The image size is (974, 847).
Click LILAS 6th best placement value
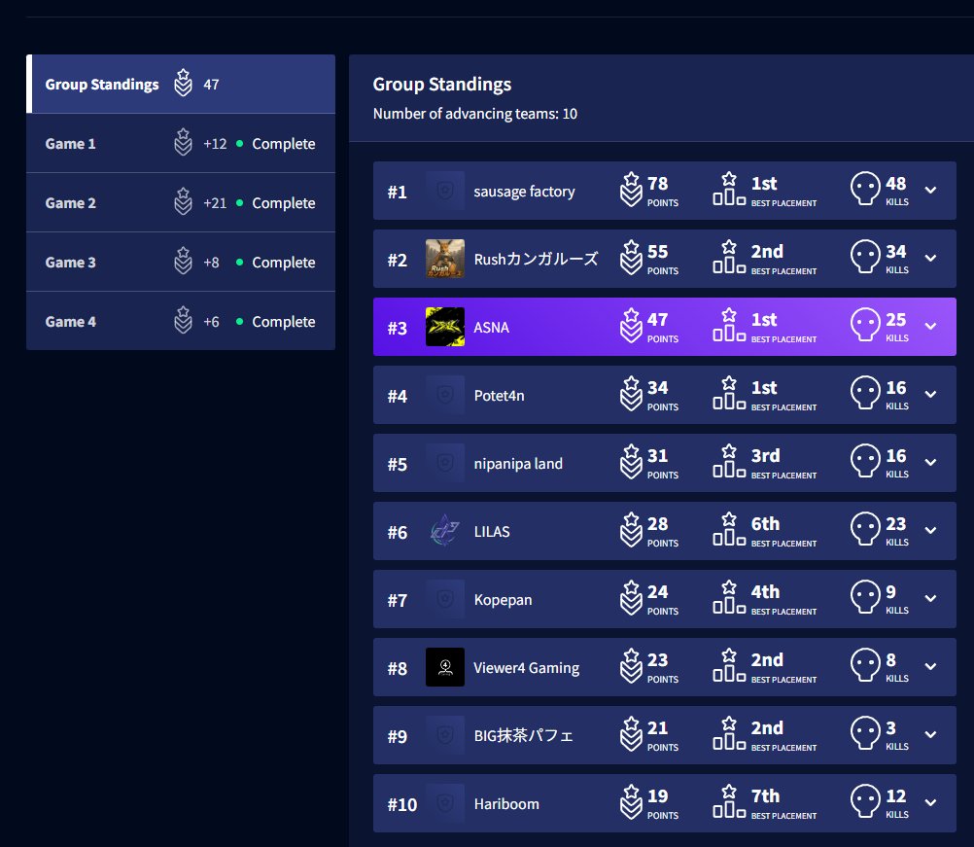[x=765, y=524]
